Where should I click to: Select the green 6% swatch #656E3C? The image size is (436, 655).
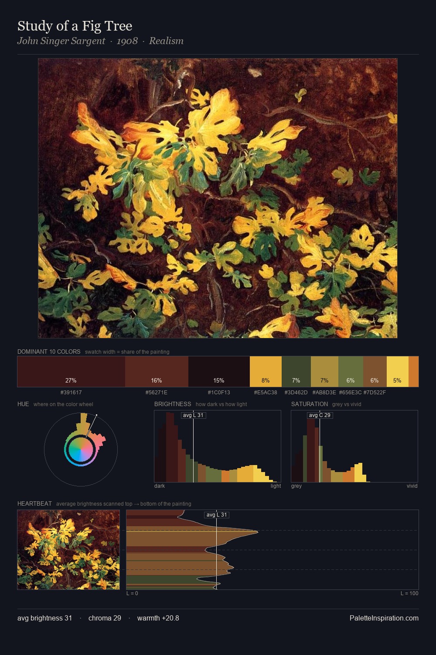pos(351,372)
